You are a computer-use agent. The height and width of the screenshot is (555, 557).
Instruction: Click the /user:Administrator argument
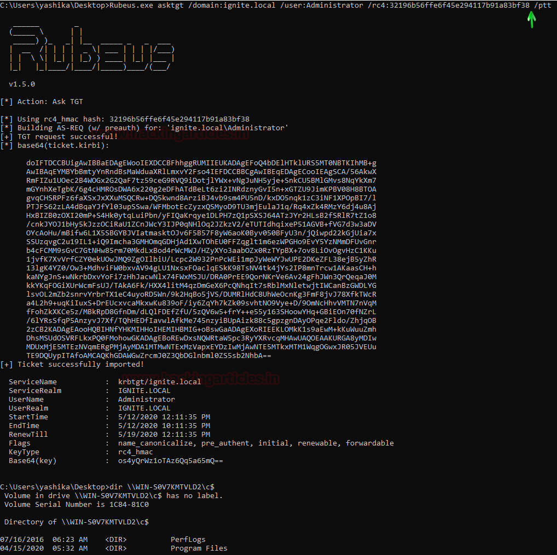322,5
